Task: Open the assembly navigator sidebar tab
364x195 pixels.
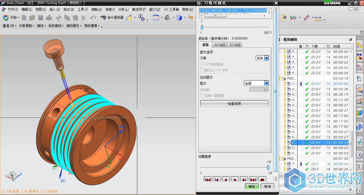Action: tap(359, 45)
